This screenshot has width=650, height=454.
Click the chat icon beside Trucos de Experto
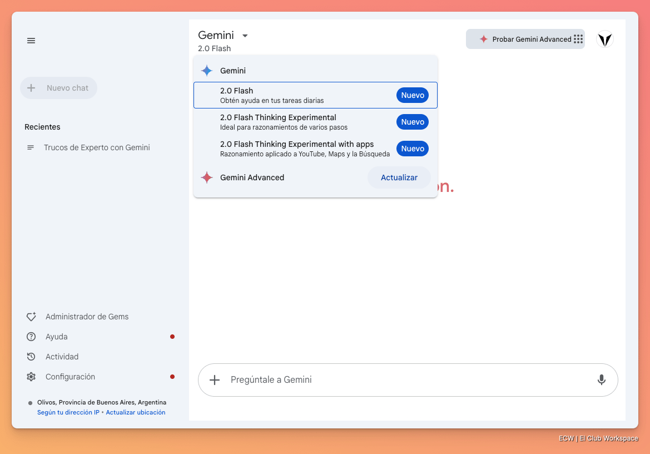click(30, 147)
